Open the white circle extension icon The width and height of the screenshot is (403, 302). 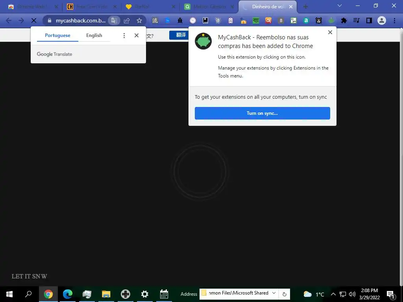(193, 20)
